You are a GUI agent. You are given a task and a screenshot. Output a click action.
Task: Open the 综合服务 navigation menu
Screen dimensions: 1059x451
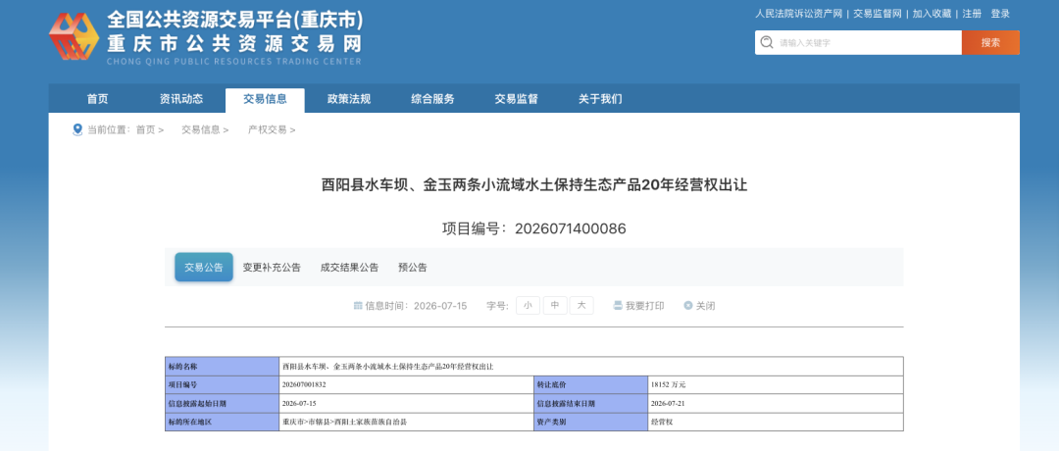point(432,99)
